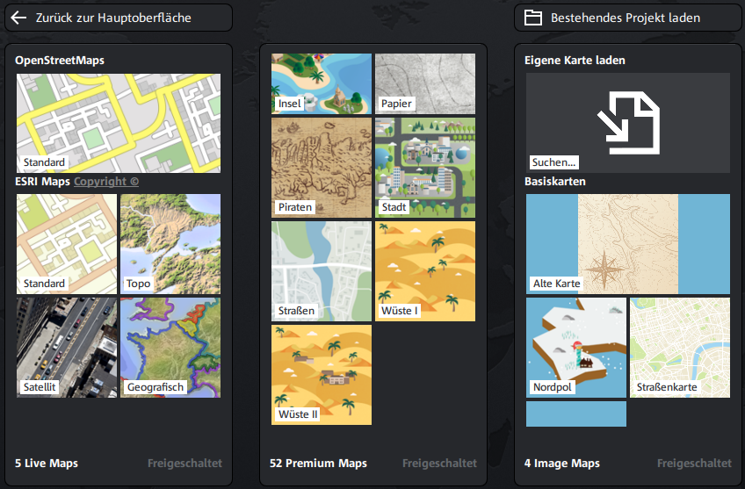Open Bestehendes Projekt laden
Screen dimensions: 745x489
[x=627, y=18]
